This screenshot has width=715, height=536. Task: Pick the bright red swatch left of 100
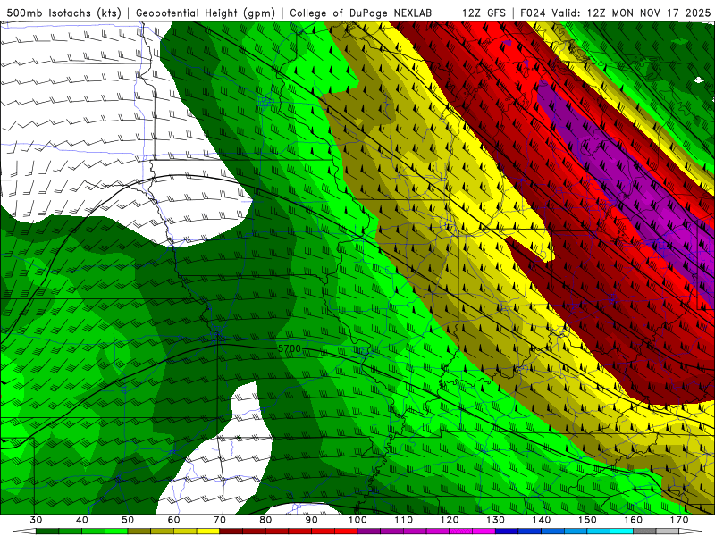click(x=346, y=532)
